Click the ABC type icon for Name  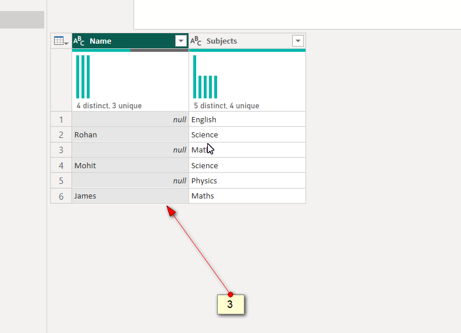pyautogui.click(x=79, y=41)
